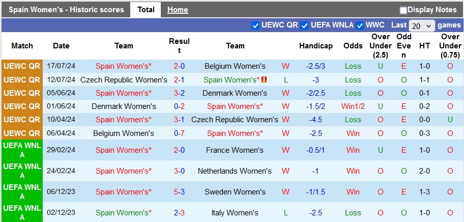Open Italy Women's team link
Screen dimensions: 464x222
[x=235, y=213]
